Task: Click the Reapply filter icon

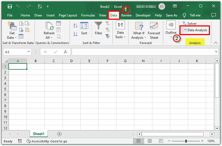Action: [x=108, y=30]
